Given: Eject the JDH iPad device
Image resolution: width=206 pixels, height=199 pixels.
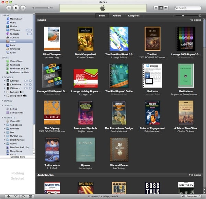Looking at the screenshot, I should tap(30, 81).
